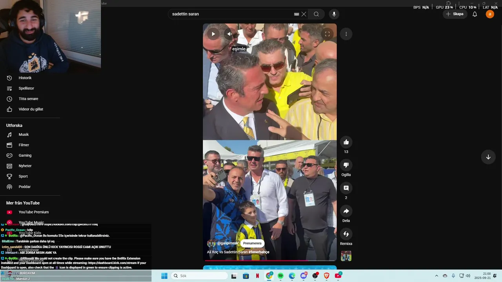
Task: Open Windows Start menu
Action: click(x=164, y=276)
